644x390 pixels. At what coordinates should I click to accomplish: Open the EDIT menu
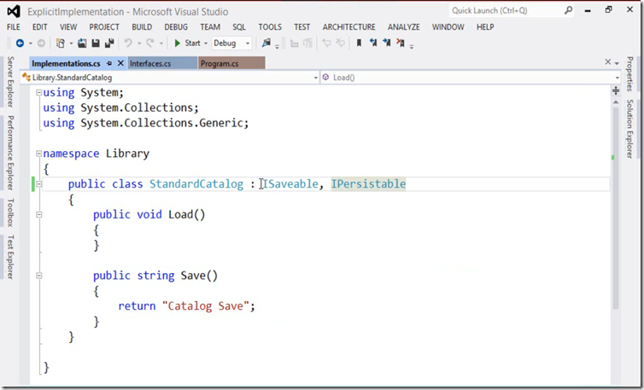click(40, 27)
